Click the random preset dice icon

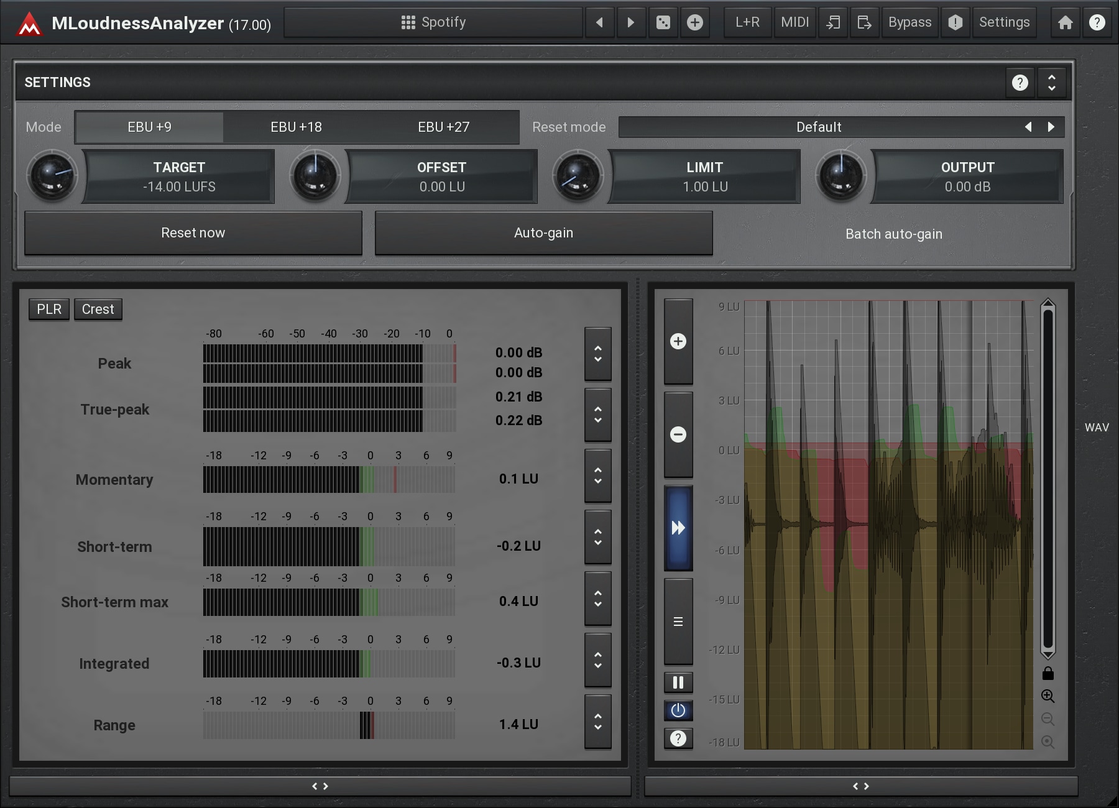(663, 23)
